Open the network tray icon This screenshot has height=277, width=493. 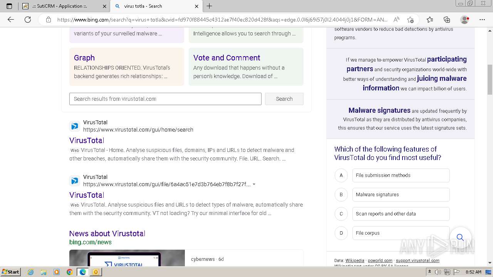tap(447, 272)
